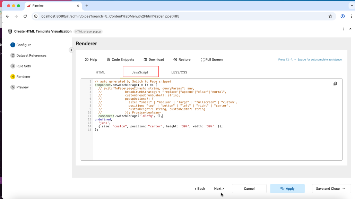Open the Preview step
The width and height of the screenshot is (355, 199).
(22, 87)
